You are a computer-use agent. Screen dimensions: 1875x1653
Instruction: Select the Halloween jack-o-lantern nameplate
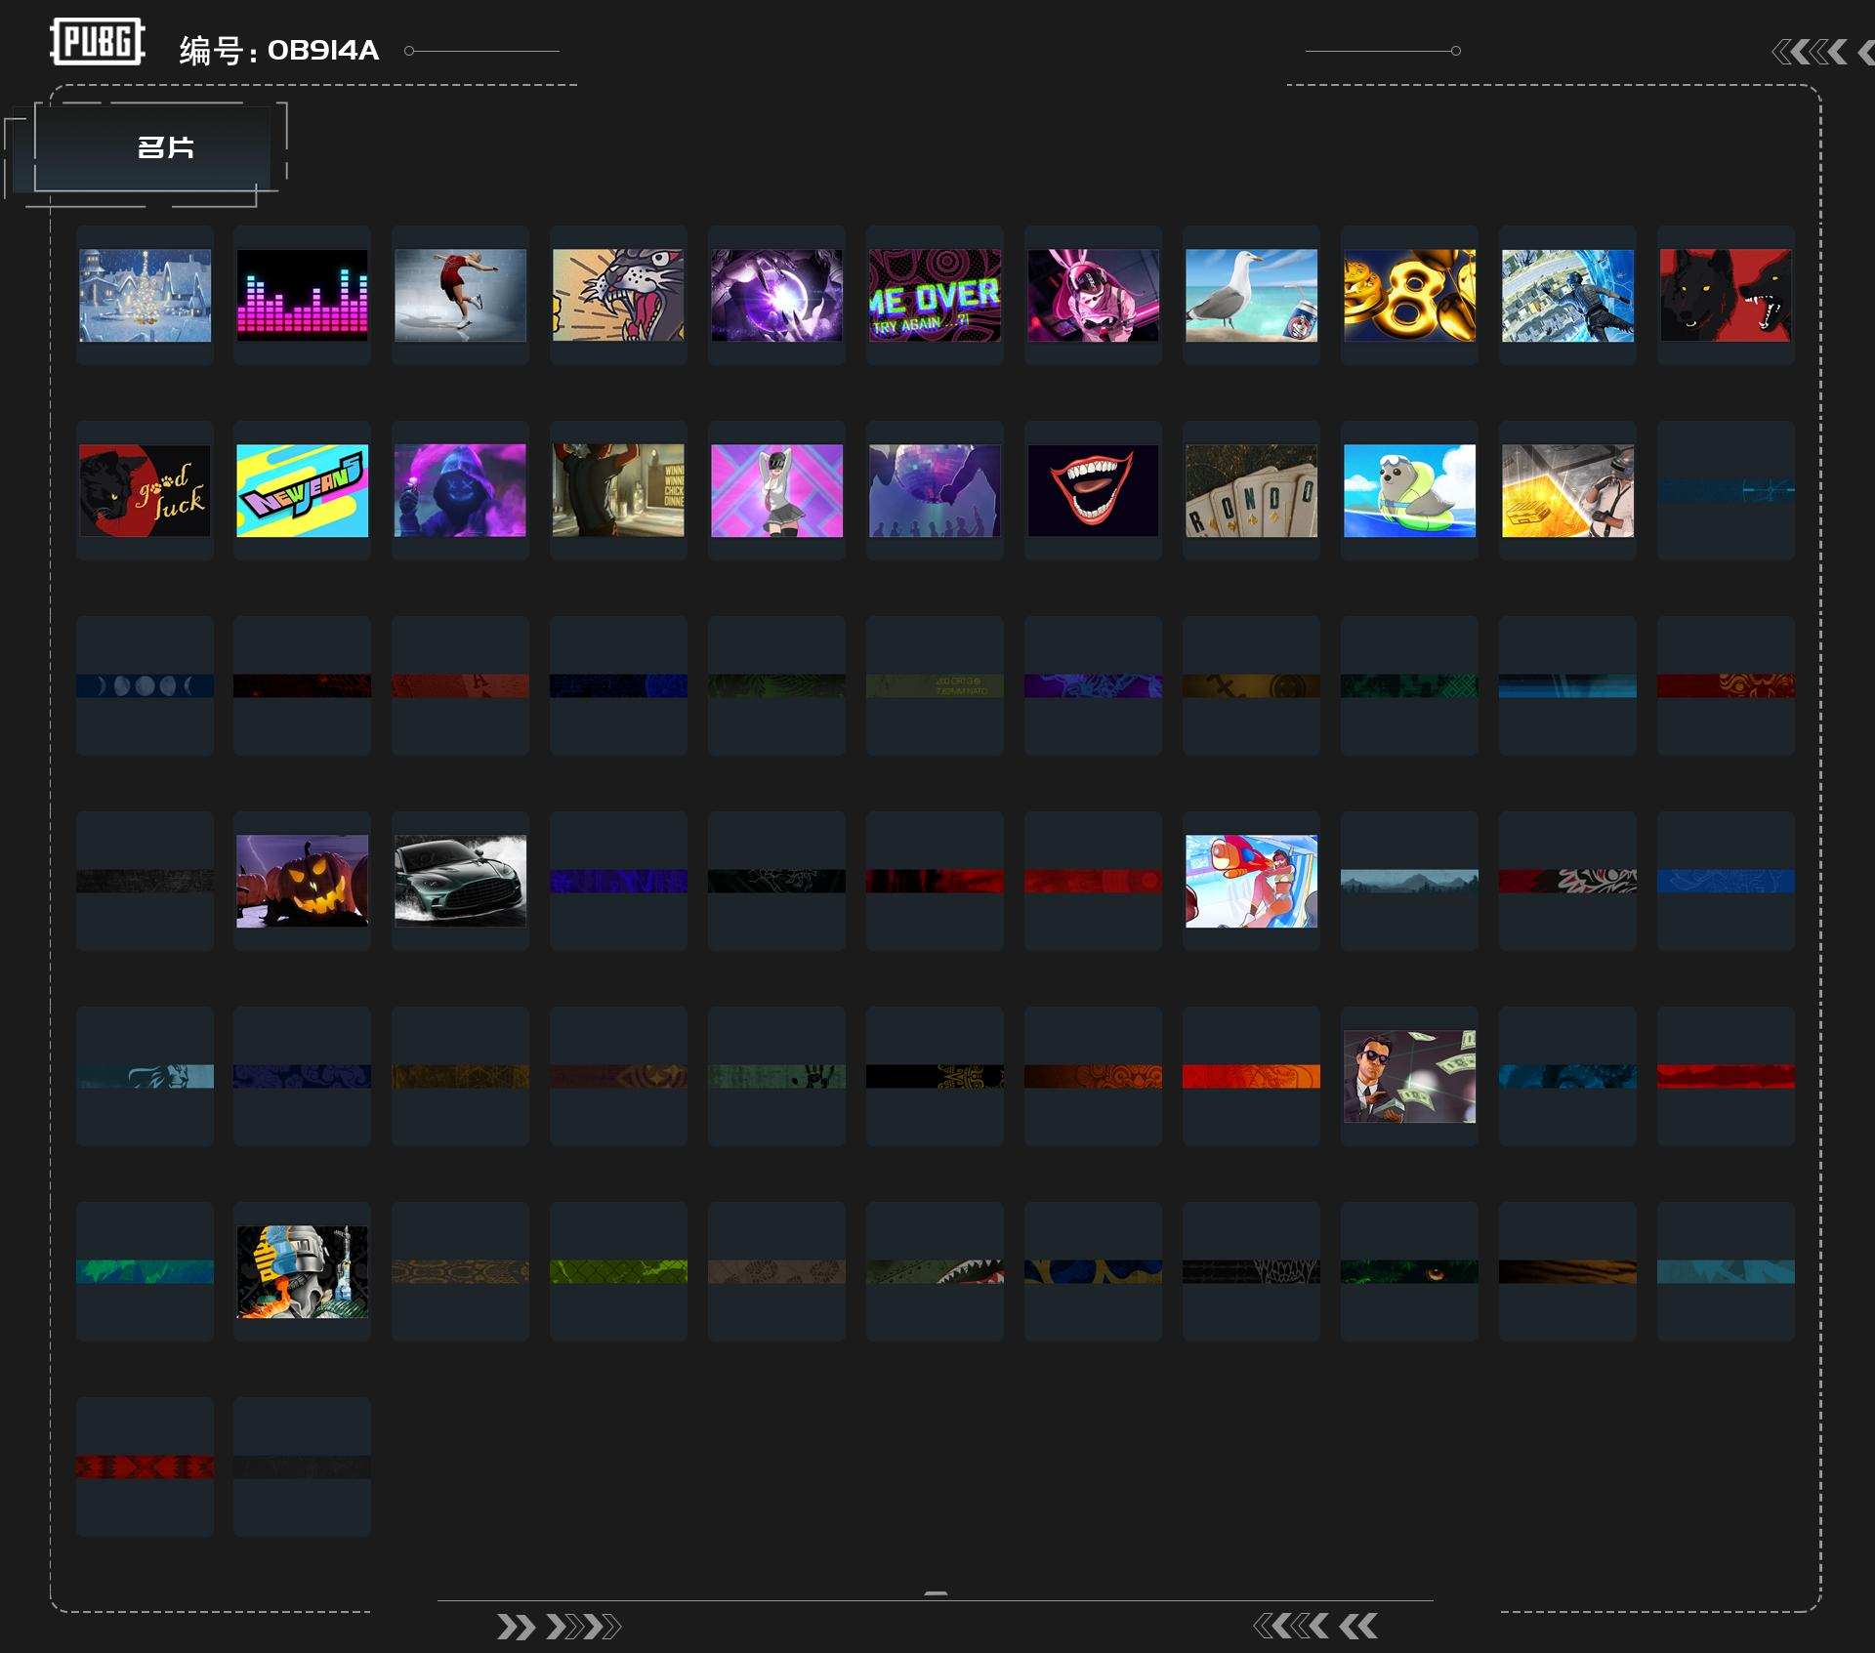pyautogui.click(x=303, y=881)
